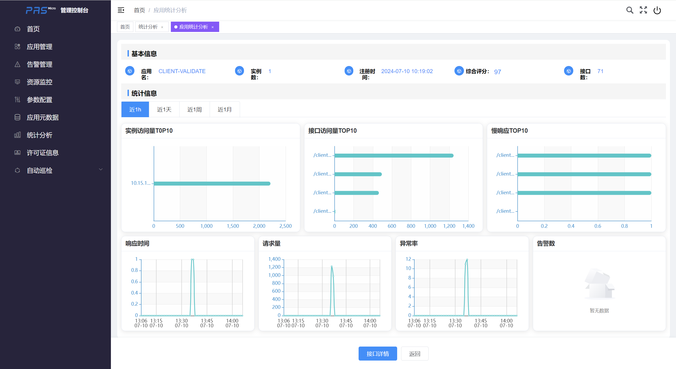Select the 近1h time range

[x=135, y=110]
